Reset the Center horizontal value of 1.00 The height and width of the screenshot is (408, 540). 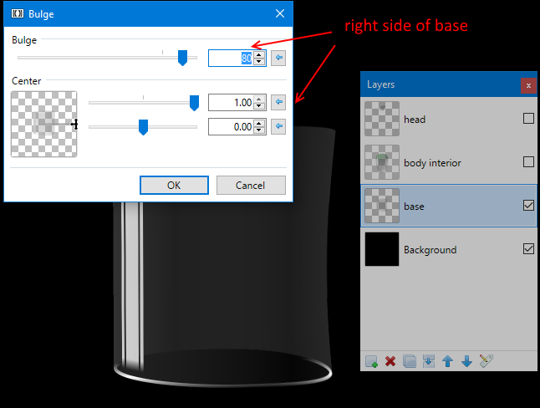coord(278,102)
